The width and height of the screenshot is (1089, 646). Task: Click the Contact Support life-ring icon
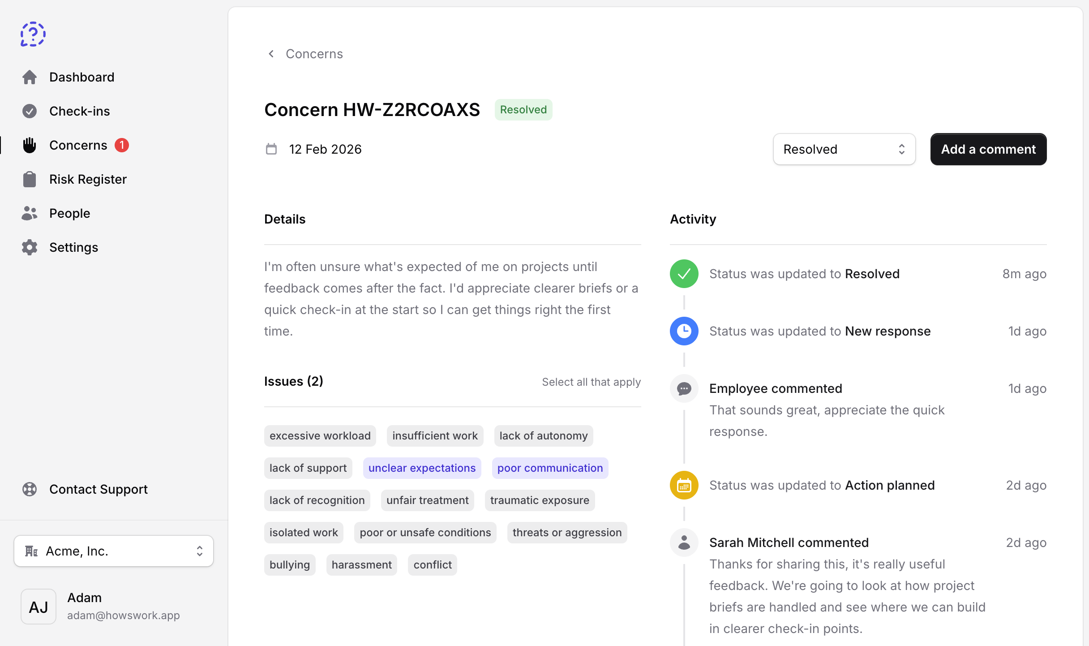30,489
